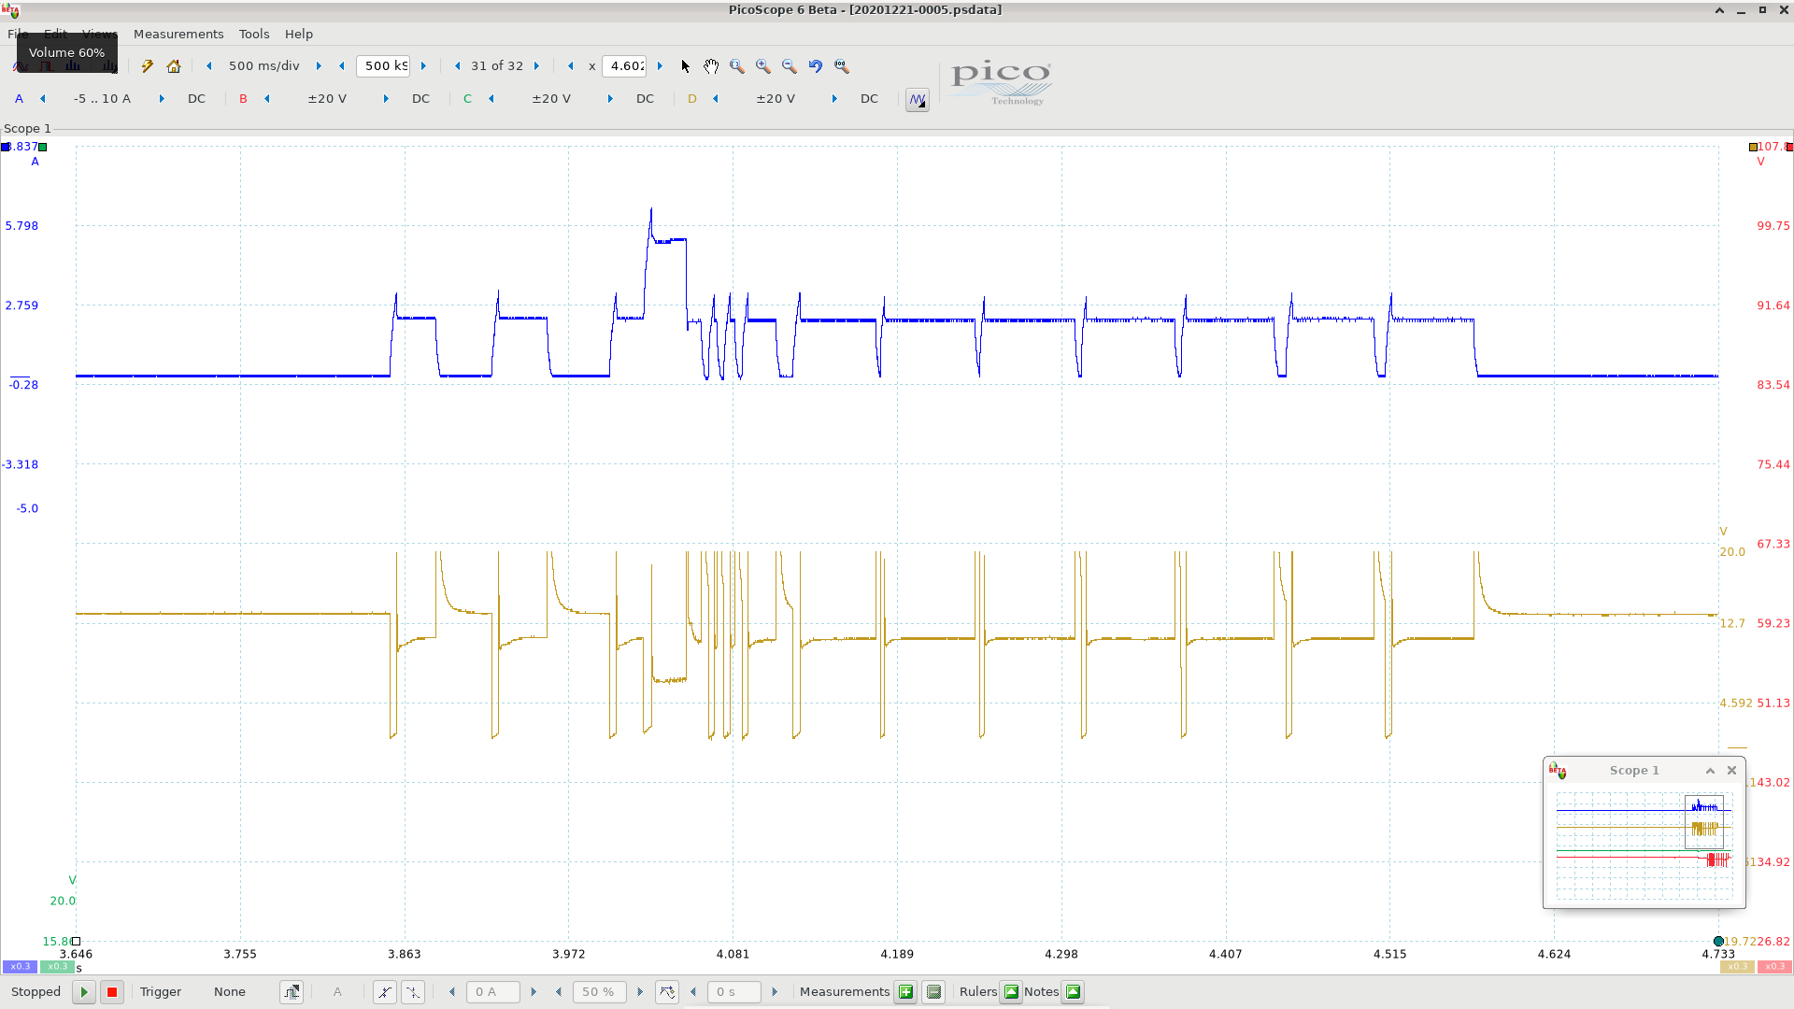This screenshot has height=1009, width=1794.
Task: Click the pre-trigger position icon
Action: tap(667, 992)
